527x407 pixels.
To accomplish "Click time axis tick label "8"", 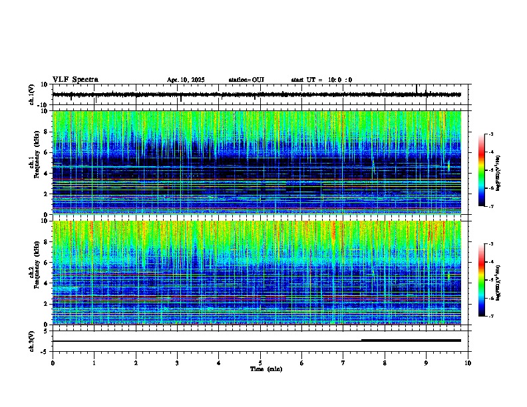I will click(385, 363).
